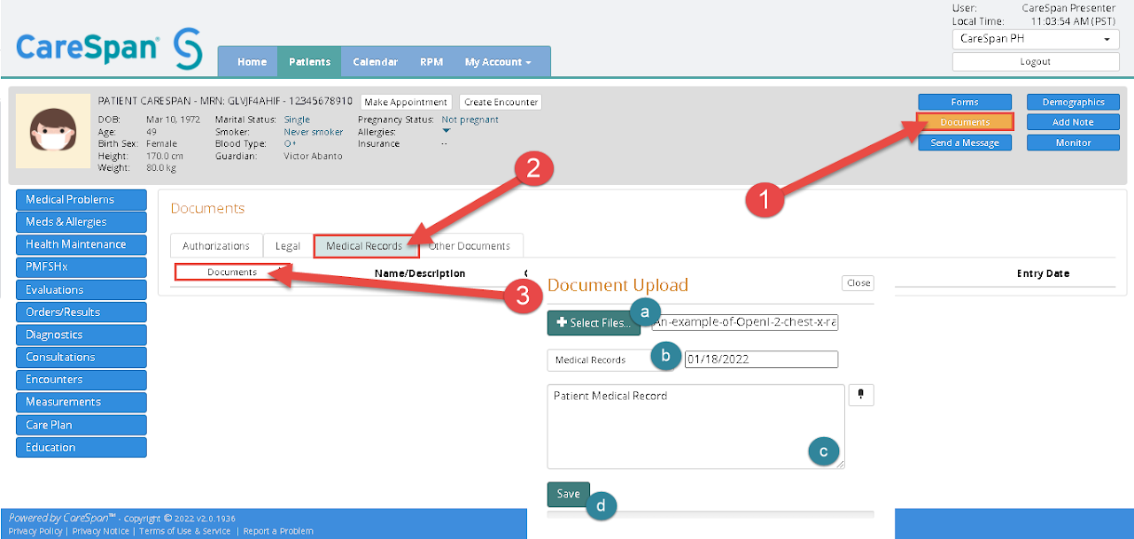Image resolution: width=1134 pixels, height=539 pixels.
Task: Click the Patient Medical Record description box
Action: click(695, 427)
